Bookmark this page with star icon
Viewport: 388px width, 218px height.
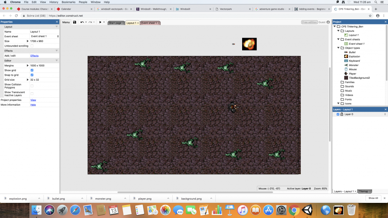click(x=370, y=16)
